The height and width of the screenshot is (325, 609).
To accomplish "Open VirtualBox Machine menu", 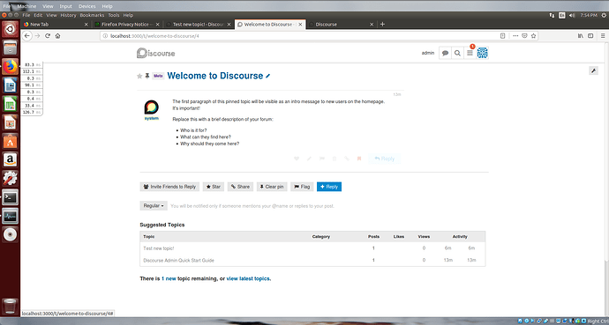I will 26,6.
